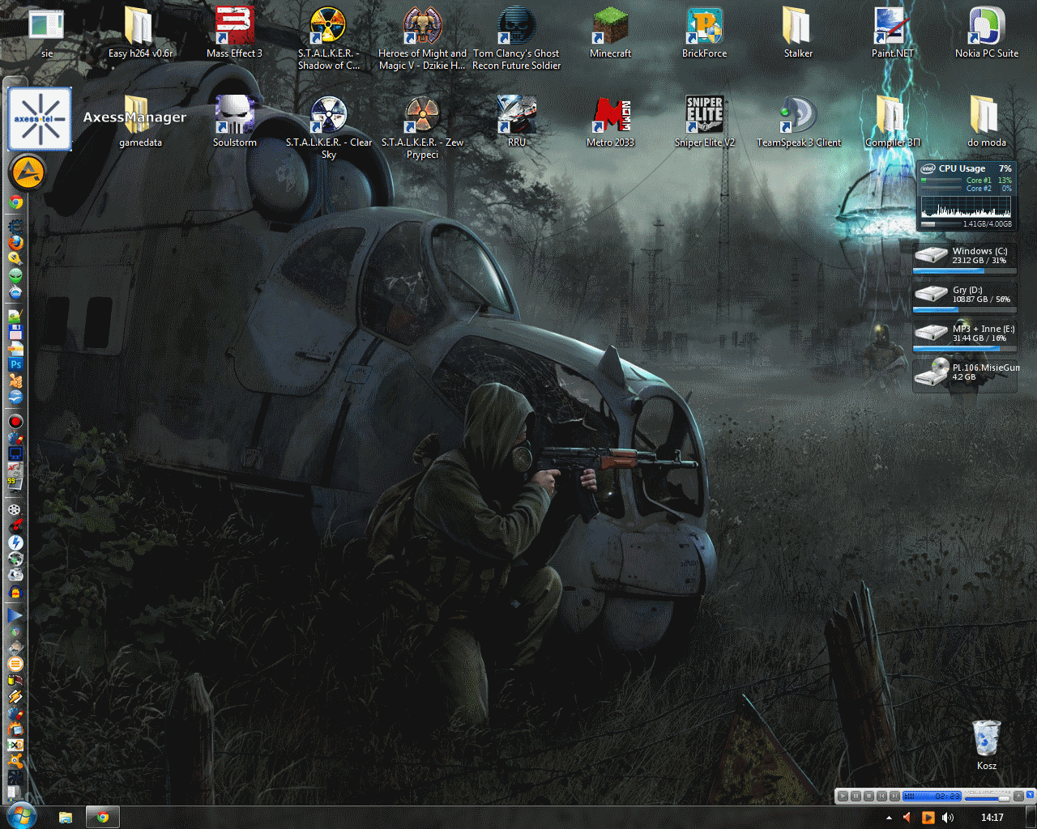The width and height of the screenshot is (1037, 829).
Task: Open the Easy h264 v0.6r folder
Action: [x=140, y=33]
